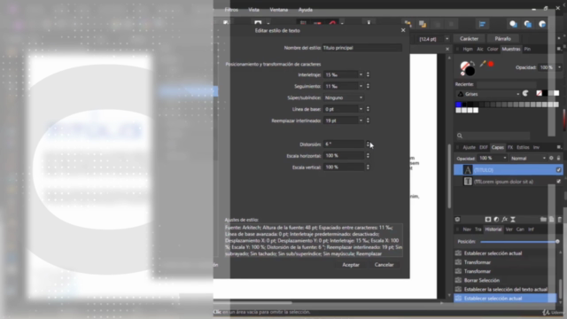Viewport: 567px width, 319px height.
Task: Open the Reemplazar interlineado dropdown
Action: click(x=361, y=121)
